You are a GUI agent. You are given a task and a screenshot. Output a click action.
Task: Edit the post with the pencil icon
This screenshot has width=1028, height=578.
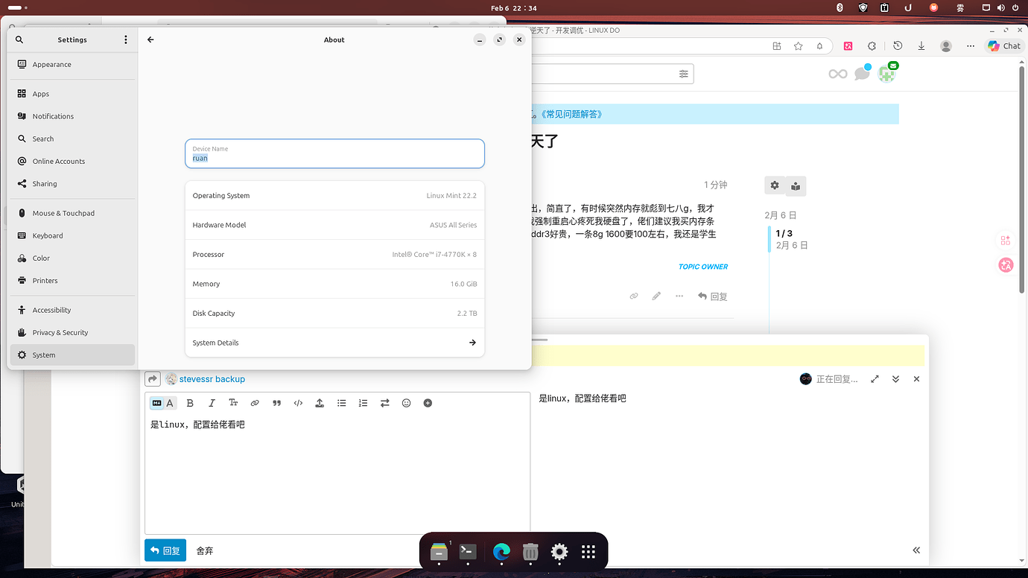tap(656, 296)
